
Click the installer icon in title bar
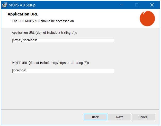(x=5, y=5)
